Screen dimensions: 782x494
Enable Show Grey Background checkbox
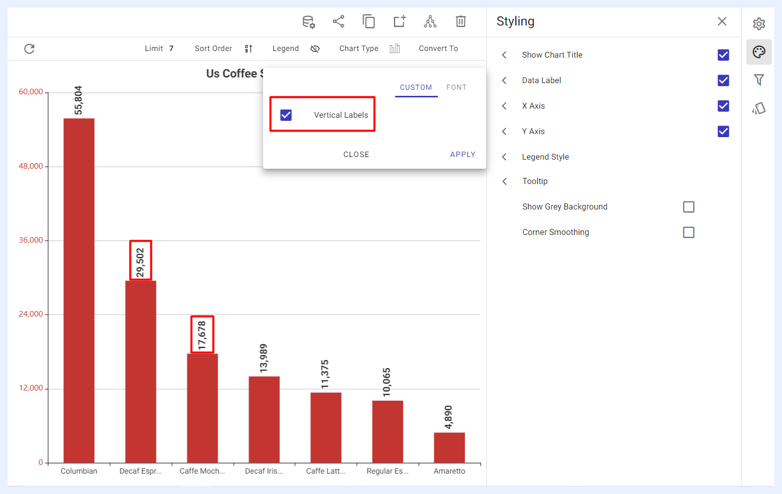click(689, 207)
